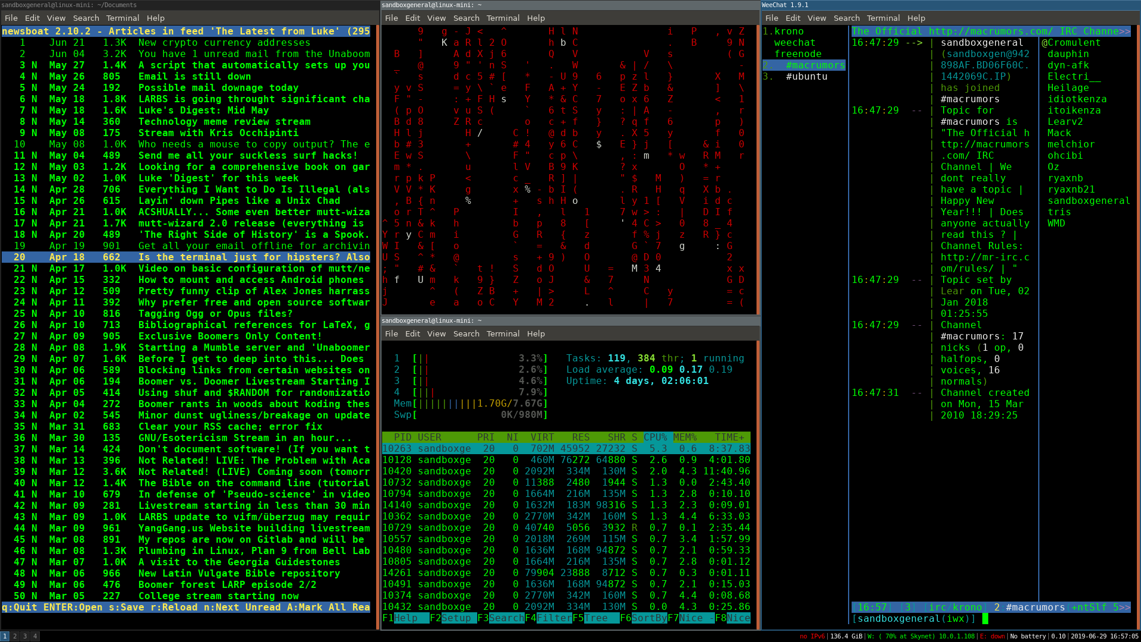The width and height of the screenshot is (1141, 642).
Task: Select htop process row PID 14261
Action: click(566, 573)
